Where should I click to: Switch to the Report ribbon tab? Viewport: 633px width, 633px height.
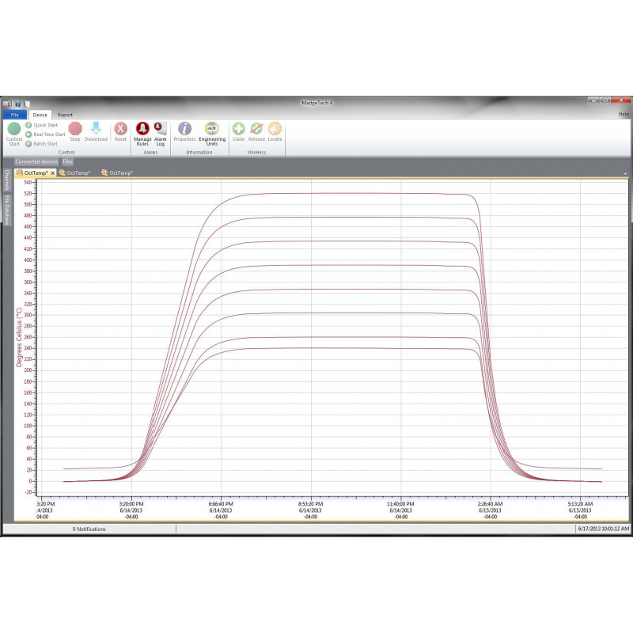click(x=65, y=115)
